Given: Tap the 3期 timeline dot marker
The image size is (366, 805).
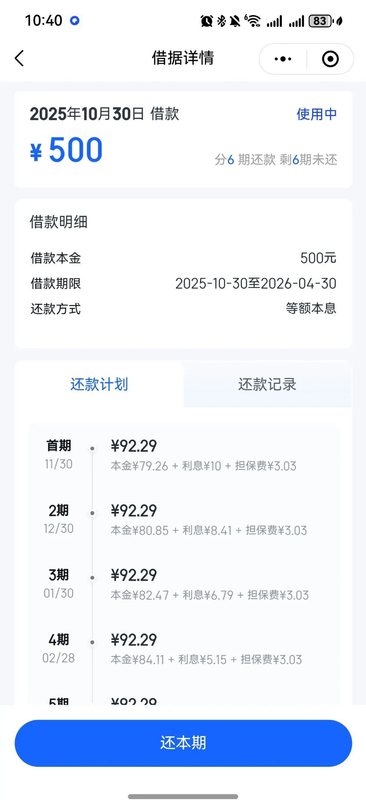Looking at the screenshot, I should point(92,578).
